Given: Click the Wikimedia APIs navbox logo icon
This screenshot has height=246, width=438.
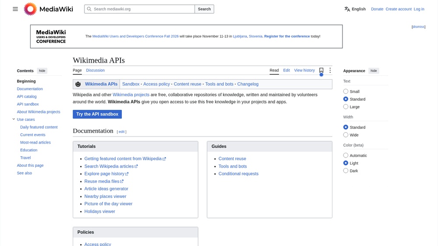Looking at the screenshot, I should point(78,84).
